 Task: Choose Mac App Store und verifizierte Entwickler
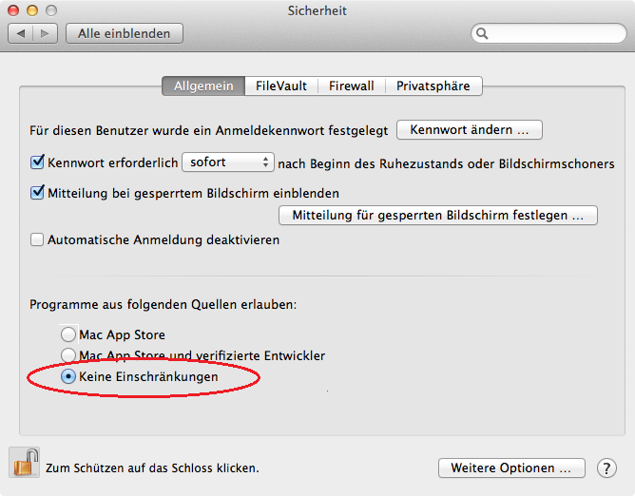click(67, 355)
